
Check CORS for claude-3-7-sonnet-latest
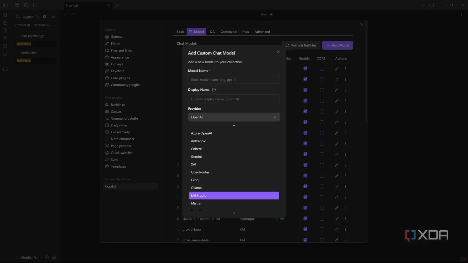[322, 219]
